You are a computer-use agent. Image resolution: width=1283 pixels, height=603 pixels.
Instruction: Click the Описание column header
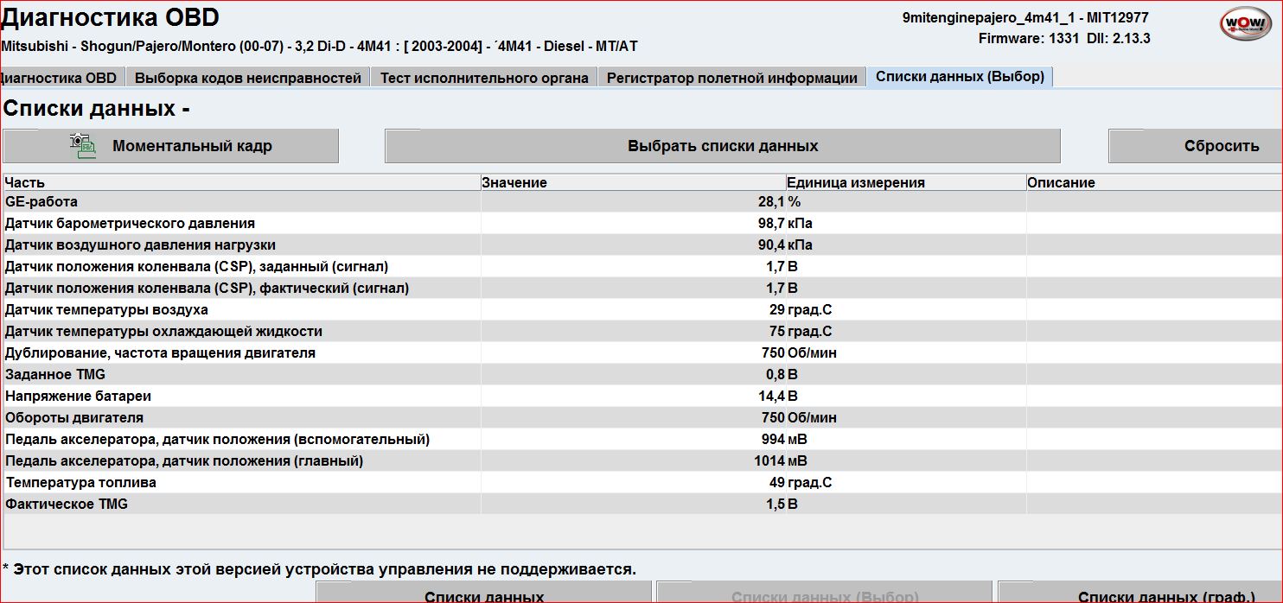[1061, 182]
